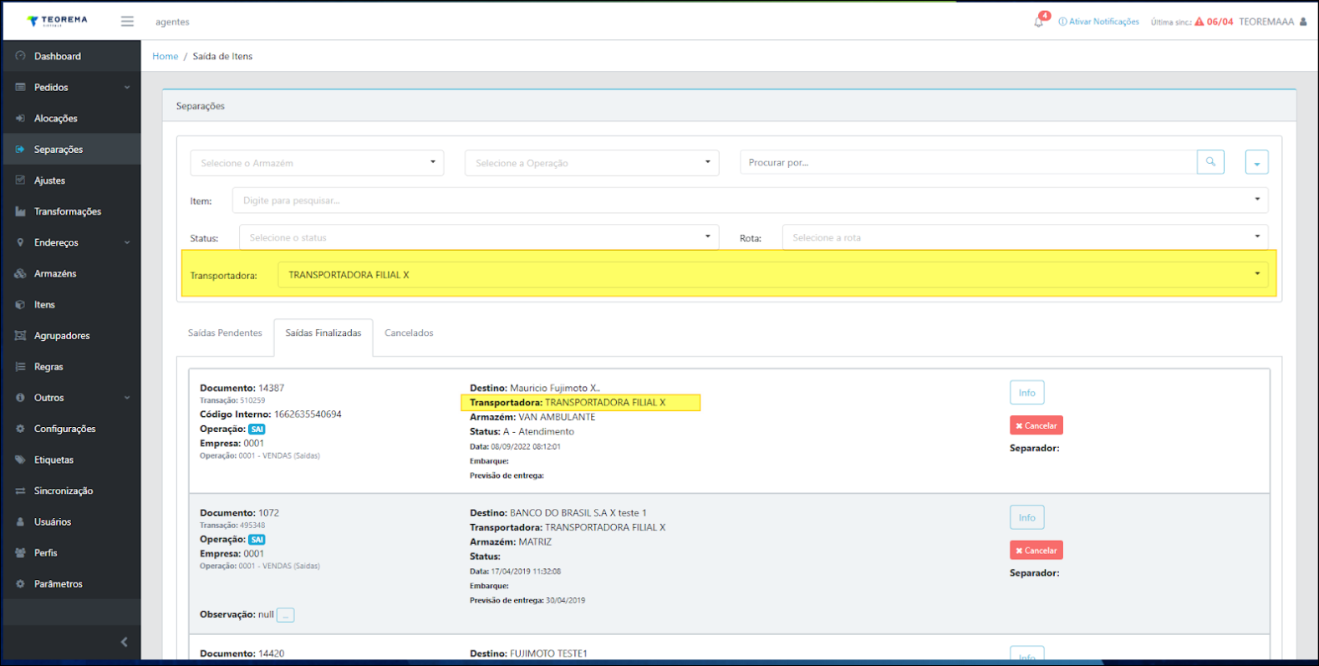1319x666 pixels.
Task: Collapse sidebar using bottom arrow icon
Action: tap(124, 642)
